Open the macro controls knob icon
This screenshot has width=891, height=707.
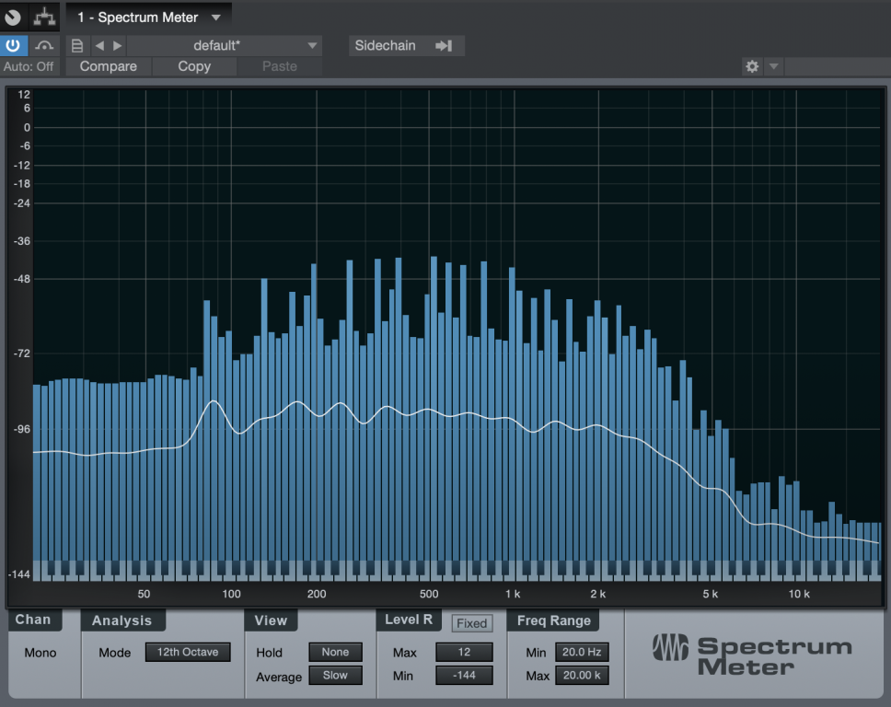click(14, 17)
